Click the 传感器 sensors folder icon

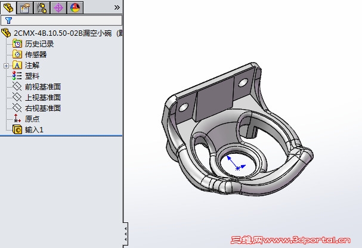point(17,54)
